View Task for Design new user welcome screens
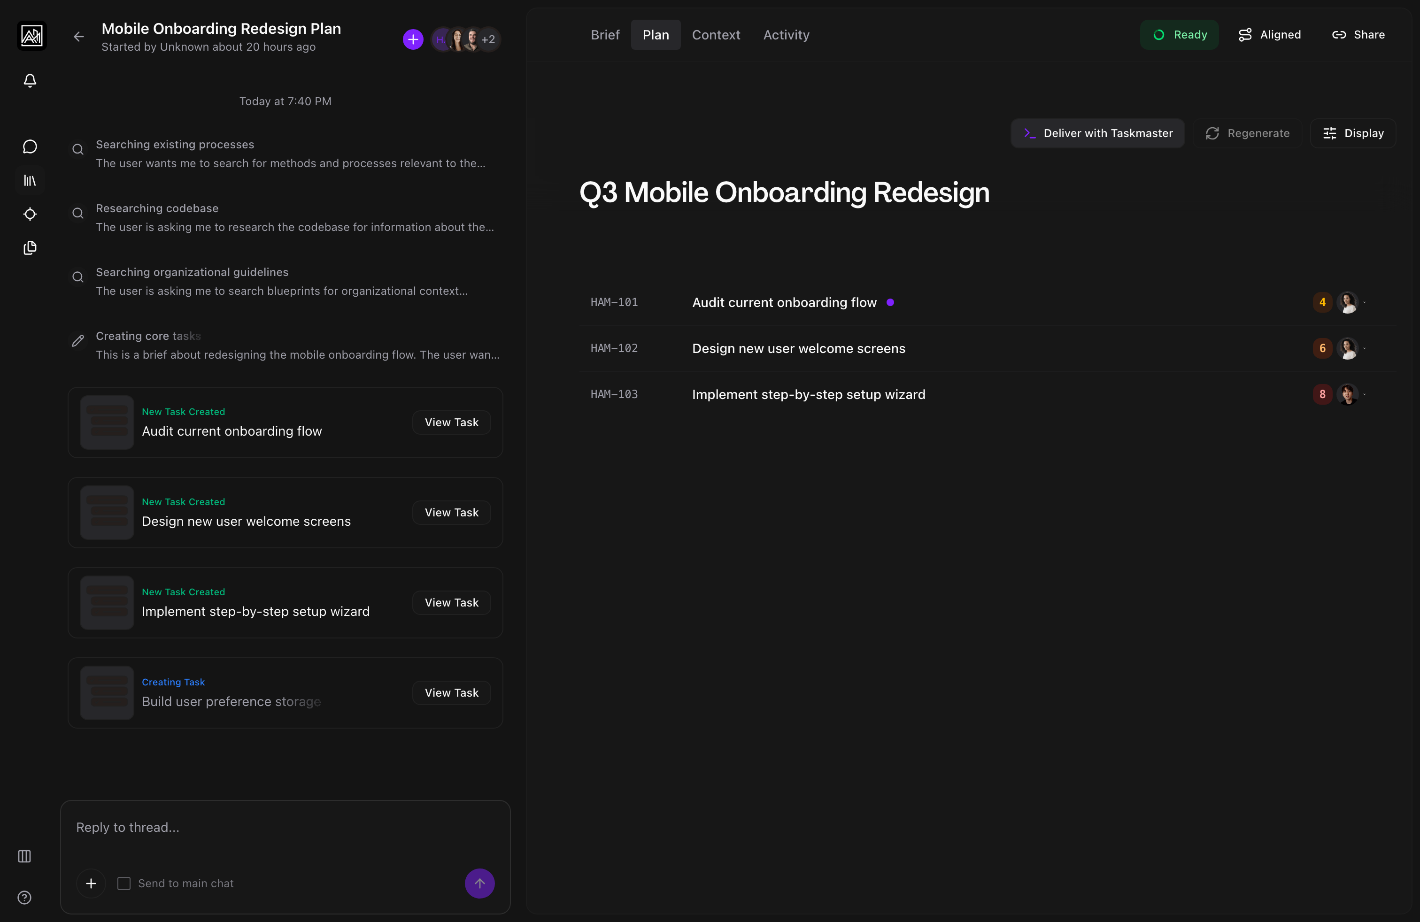The height and width of the screenshot is (922, 1420). [451, 512]
